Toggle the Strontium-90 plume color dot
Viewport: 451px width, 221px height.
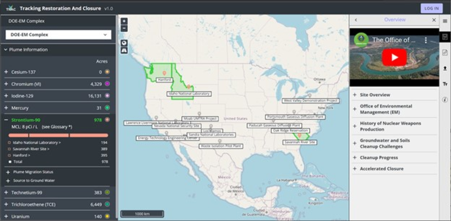[x=107, y=120]
